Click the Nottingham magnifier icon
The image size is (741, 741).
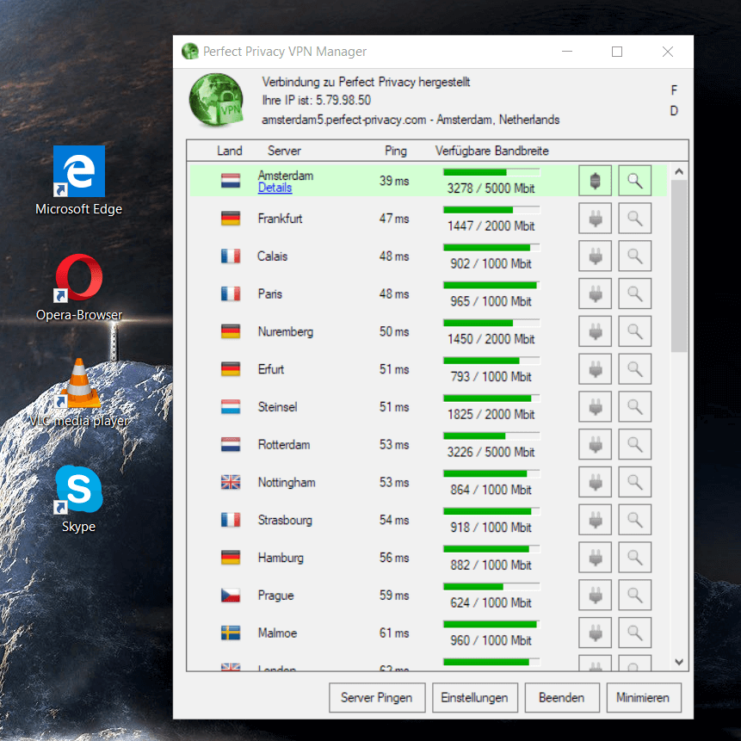[634, 482]
